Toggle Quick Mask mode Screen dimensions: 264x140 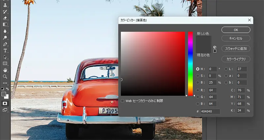point(5,103)
